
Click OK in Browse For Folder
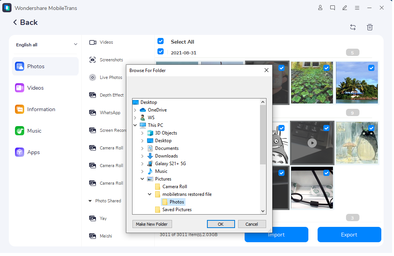click(x=220, y=224)
